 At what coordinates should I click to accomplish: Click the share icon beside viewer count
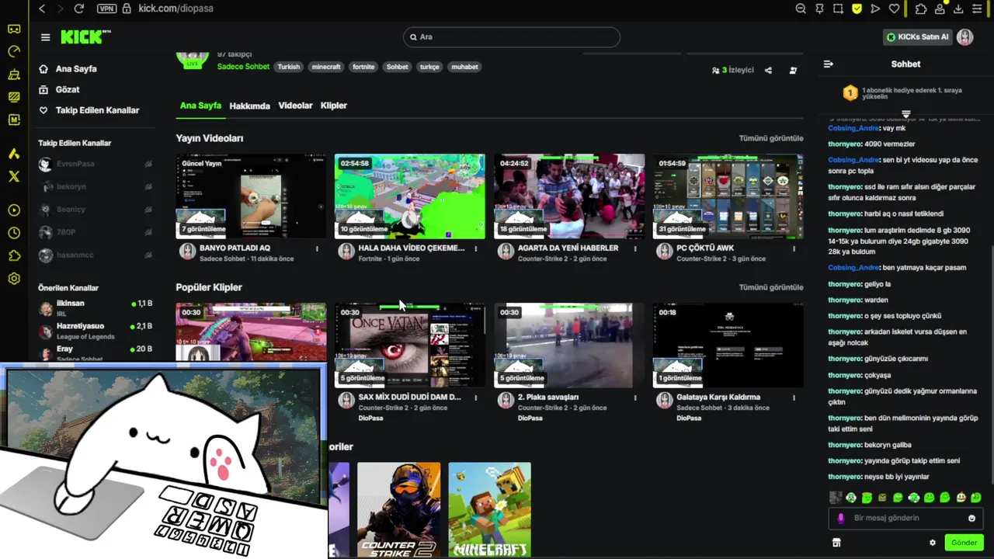(768, 70)
